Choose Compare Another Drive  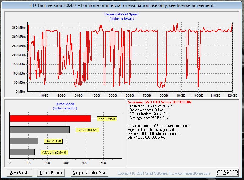89,173
